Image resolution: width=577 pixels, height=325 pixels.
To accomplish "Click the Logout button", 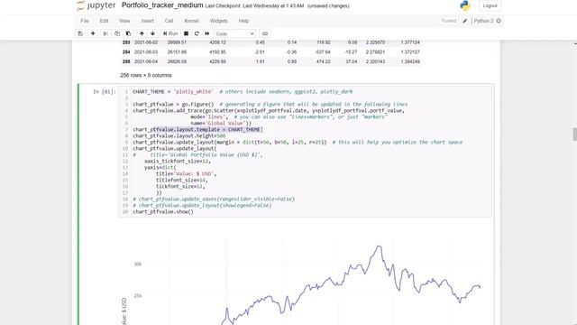I will [x=490, y=6].
